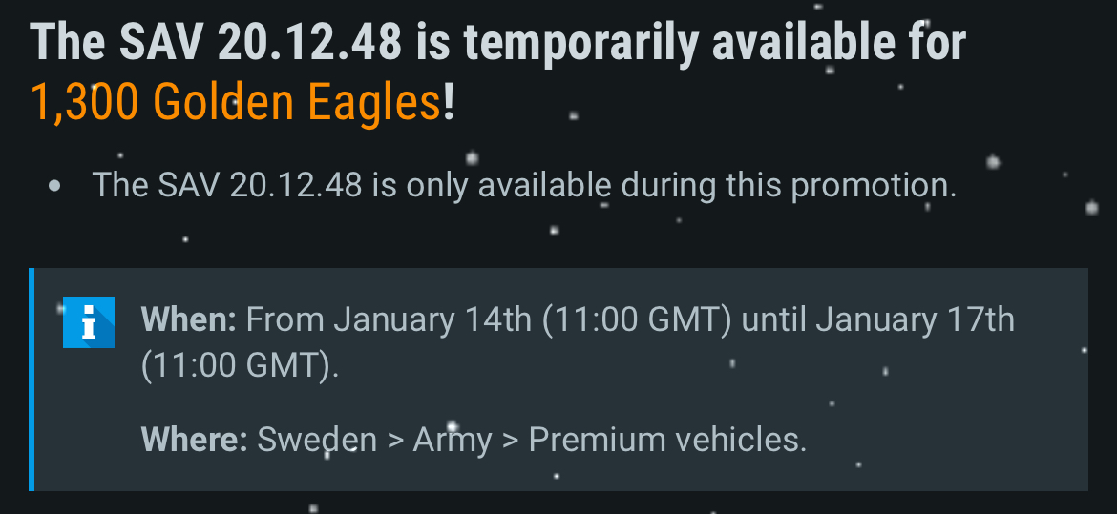Click "Army" in the location path
Screen dimensions: 1117x514
pos(453,440)
